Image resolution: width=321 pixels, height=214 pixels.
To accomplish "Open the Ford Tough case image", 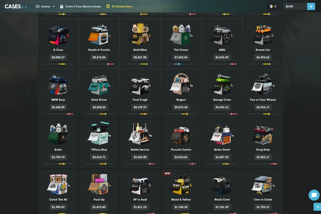I will pyautogui.click(x=140, y=86).
